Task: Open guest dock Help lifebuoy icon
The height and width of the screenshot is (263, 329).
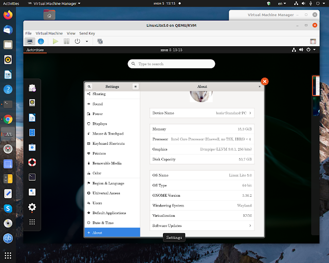Action: point(32,162)
